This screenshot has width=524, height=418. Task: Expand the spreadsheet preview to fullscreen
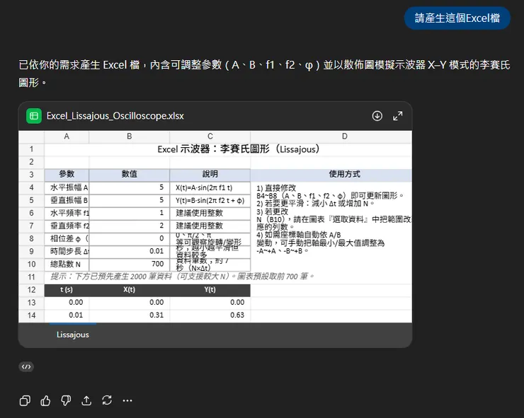pos(398,116)
